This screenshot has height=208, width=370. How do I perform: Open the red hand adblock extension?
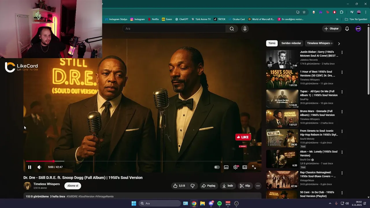[x=334, y=12]
